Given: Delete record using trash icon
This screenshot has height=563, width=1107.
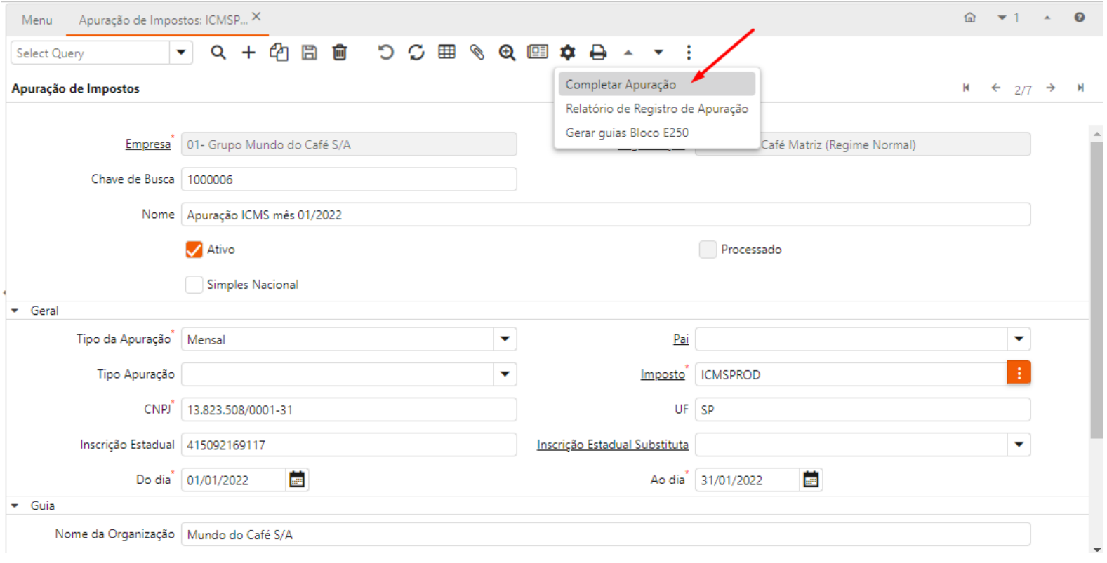Looking at the screenshot, I should point(340,53).
